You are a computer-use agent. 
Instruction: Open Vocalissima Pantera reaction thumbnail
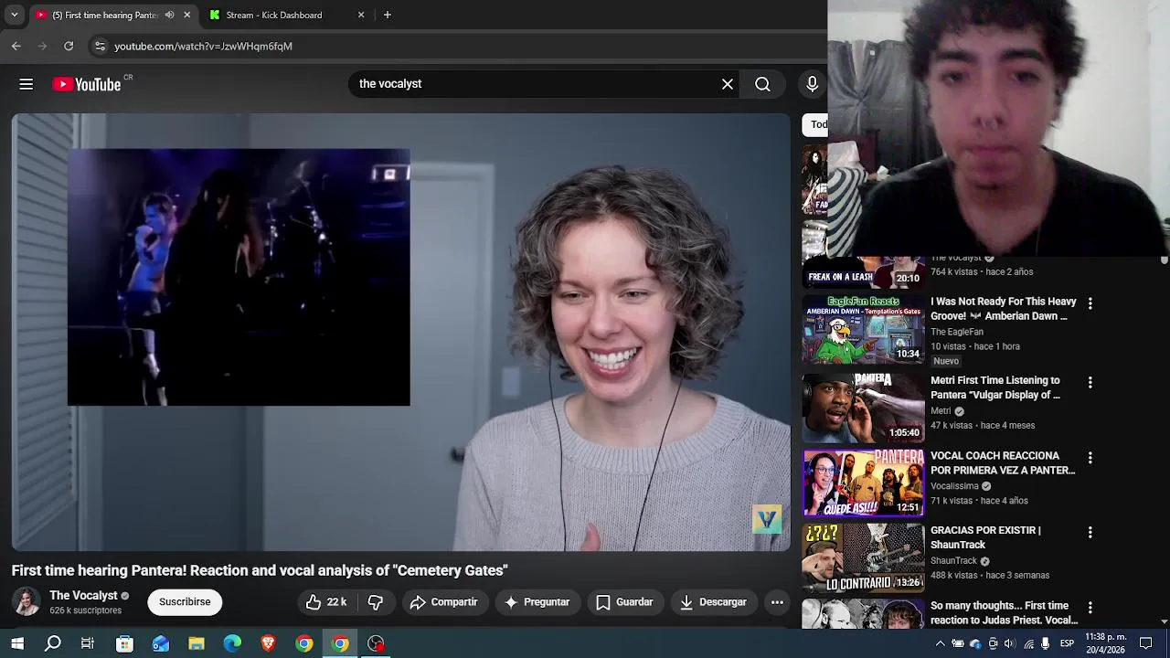click(x=863, y=483)
